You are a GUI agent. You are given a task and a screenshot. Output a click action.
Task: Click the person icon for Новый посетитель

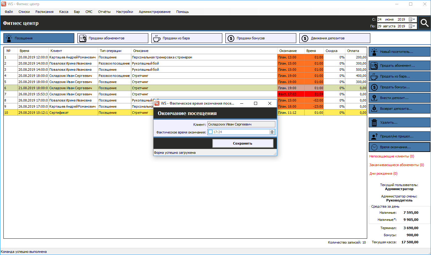tap(374, 52)
